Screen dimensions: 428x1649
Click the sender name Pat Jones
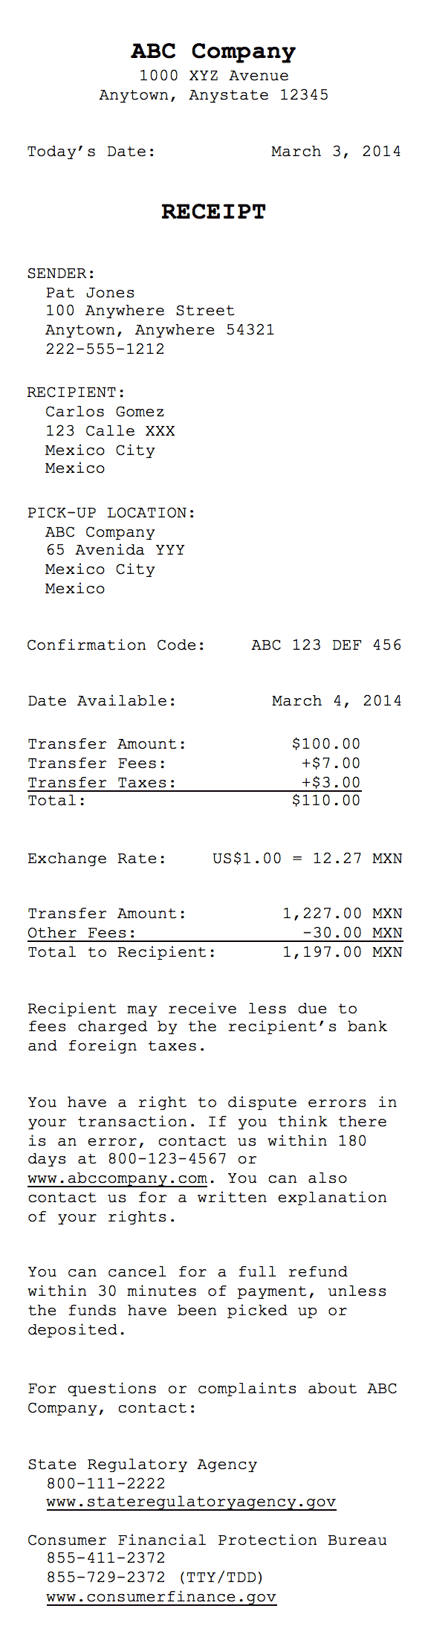pyautogui.click(x=90, y=293)
